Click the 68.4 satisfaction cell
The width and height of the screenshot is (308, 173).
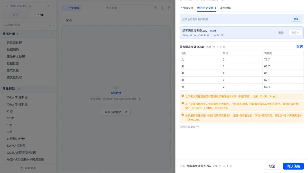click(283, 87)
